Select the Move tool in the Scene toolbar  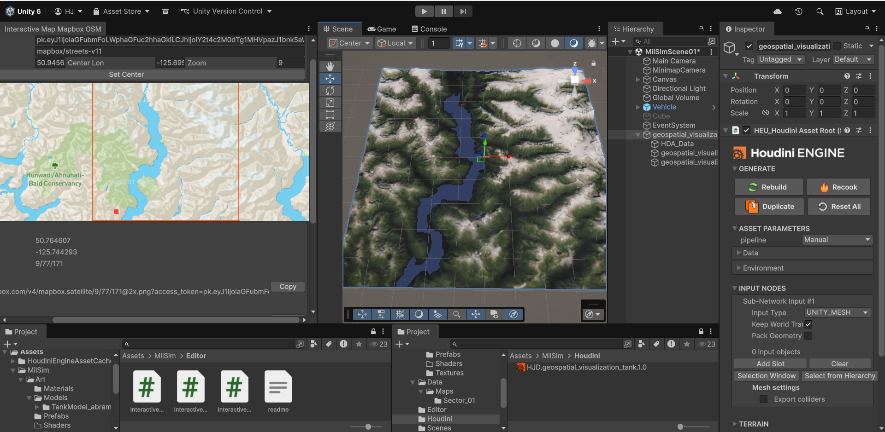click(x=330, y=79)
